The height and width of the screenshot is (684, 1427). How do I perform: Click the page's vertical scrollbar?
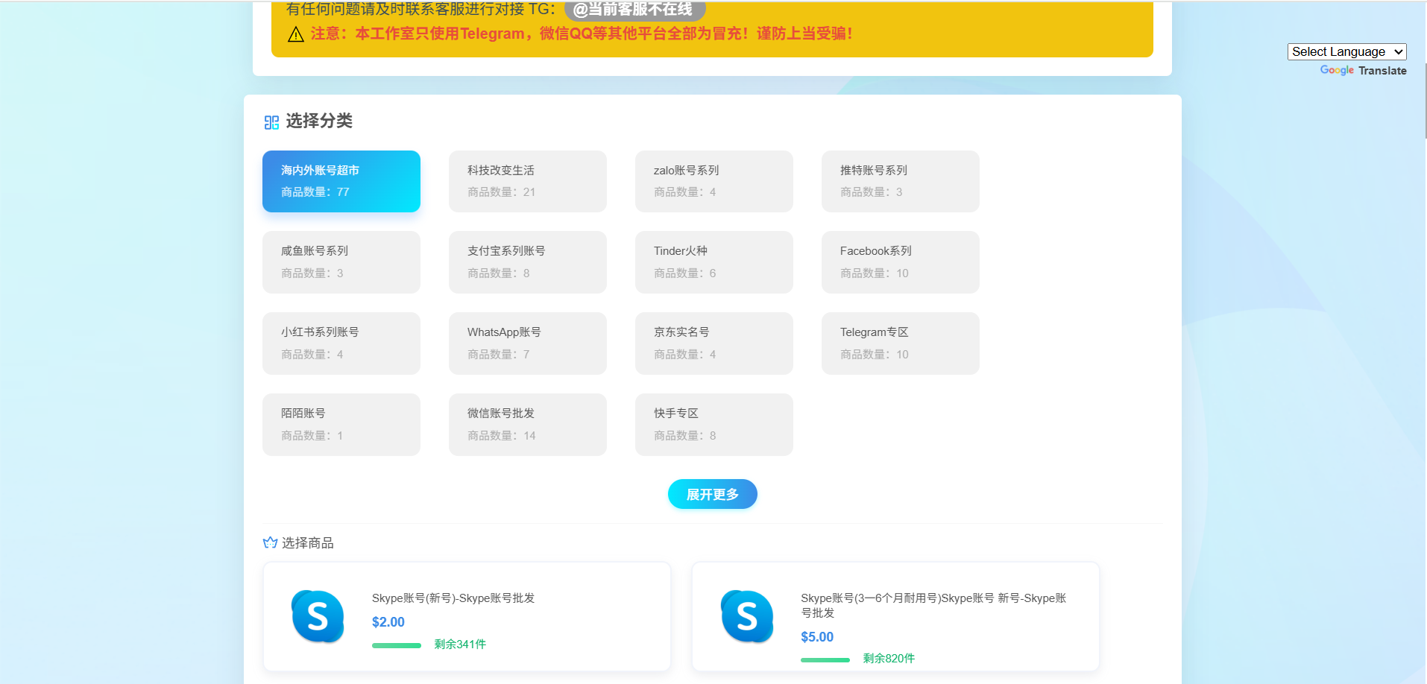(x=1425, y=101)
